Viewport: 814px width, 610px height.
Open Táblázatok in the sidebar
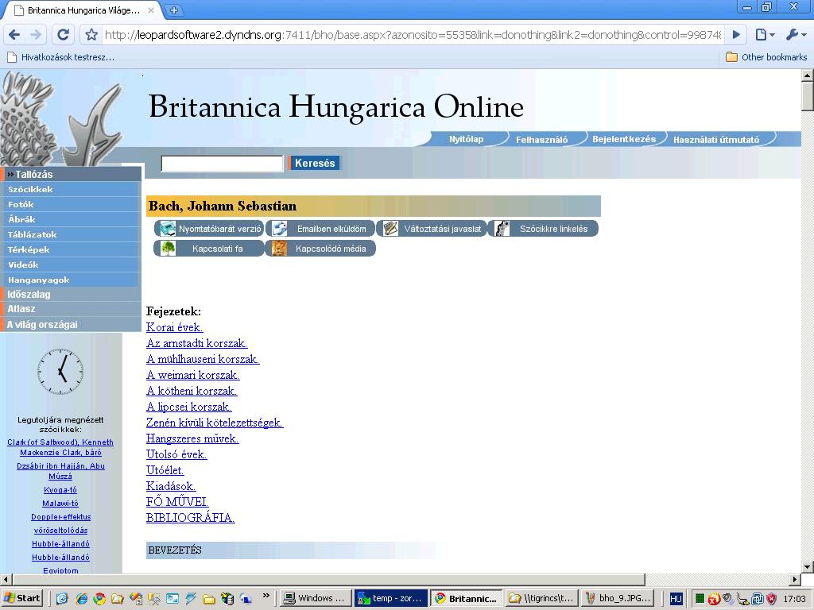pyautogui.click(x=71, y=234)
